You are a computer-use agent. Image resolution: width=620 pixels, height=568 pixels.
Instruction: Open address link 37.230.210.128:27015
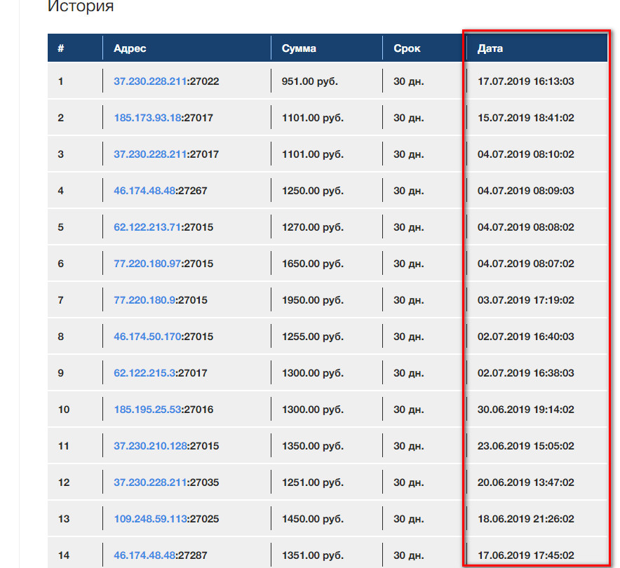166,446
